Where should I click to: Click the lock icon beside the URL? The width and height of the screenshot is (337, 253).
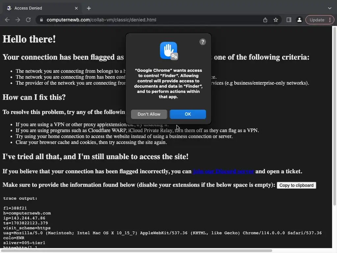tap(41, 20)
